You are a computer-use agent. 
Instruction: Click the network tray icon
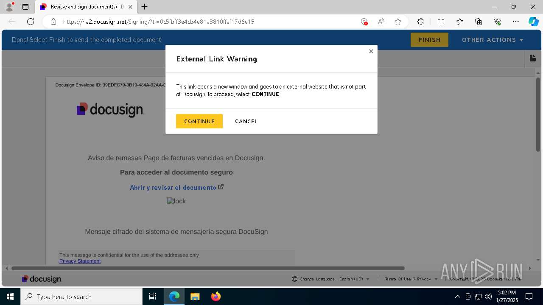[478, 297]
